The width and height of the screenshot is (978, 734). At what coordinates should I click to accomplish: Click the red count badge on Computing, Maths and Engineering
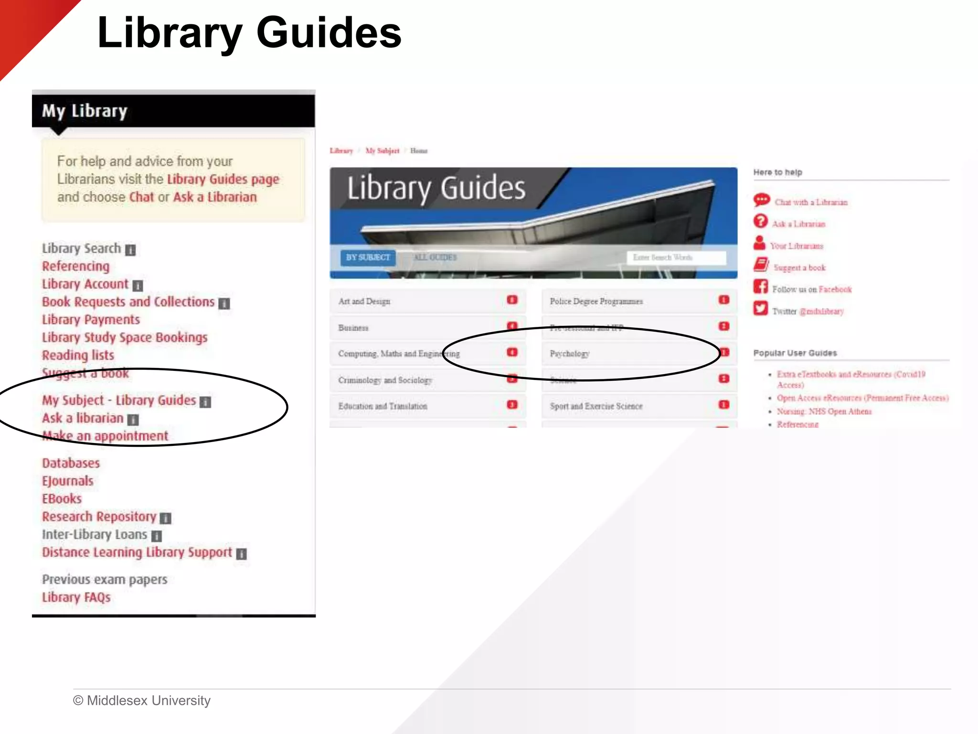512,353
